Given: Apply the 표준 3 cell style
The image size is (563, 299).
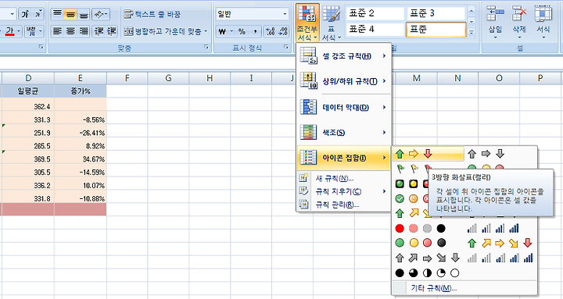Looking at the screenshot, I should pyautogui.click(x=436, y=13).
